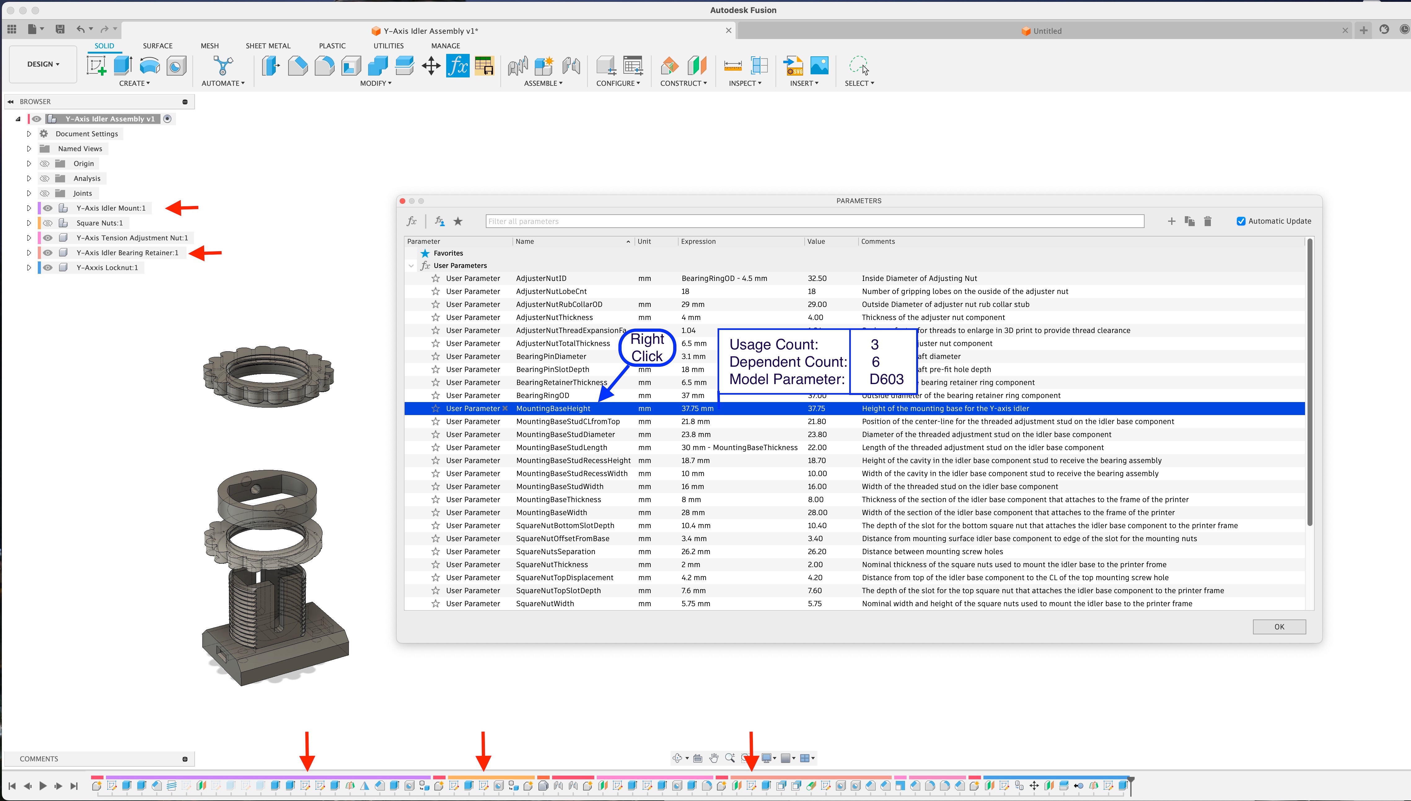The height and width of the screenshot is (801, 1411).
Task: Delete the selected parameter using trash icon
Action: pyautogui.click(x=1207, y=221)
